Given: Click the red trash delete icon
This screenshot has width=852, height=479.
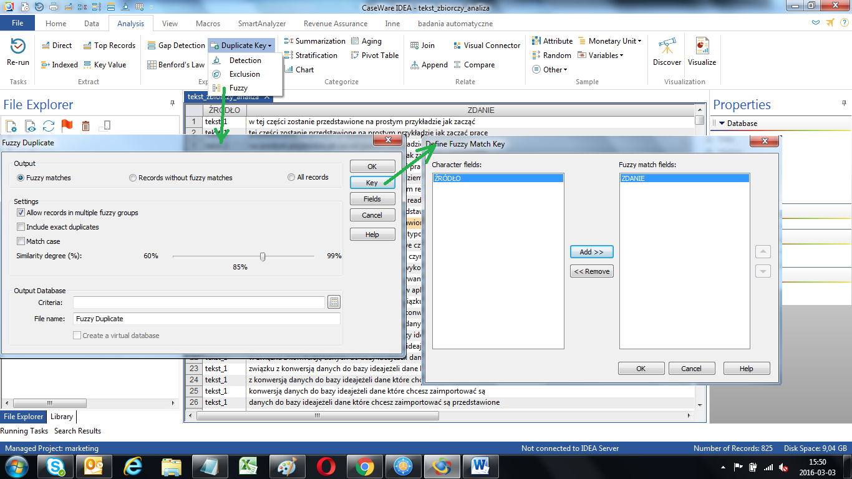Looking at the screenshot, I should point(86,126).
